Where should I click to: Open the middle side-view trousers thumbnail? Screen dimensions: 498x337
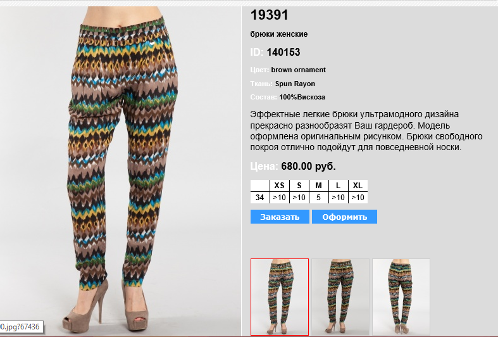[x=340, y=297]
